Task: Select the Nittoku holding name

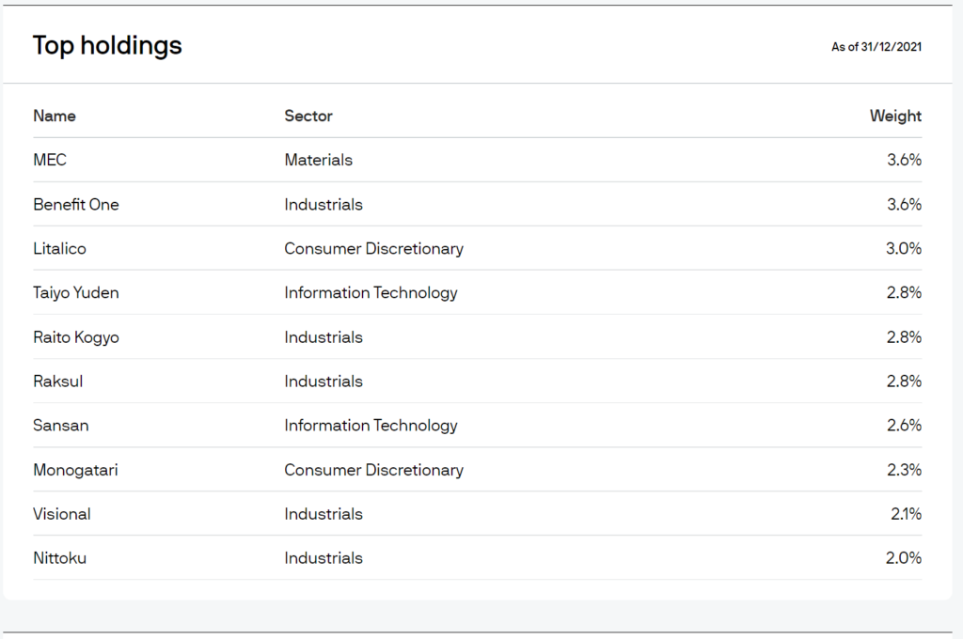Action: click(x=60, y=557)
